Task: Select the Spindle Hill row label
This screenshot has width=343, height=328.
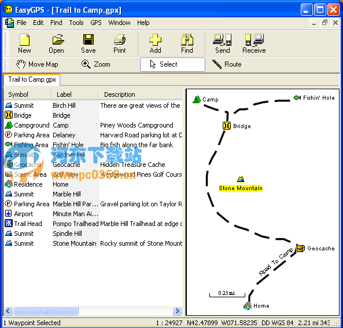Action: point(67,234)
